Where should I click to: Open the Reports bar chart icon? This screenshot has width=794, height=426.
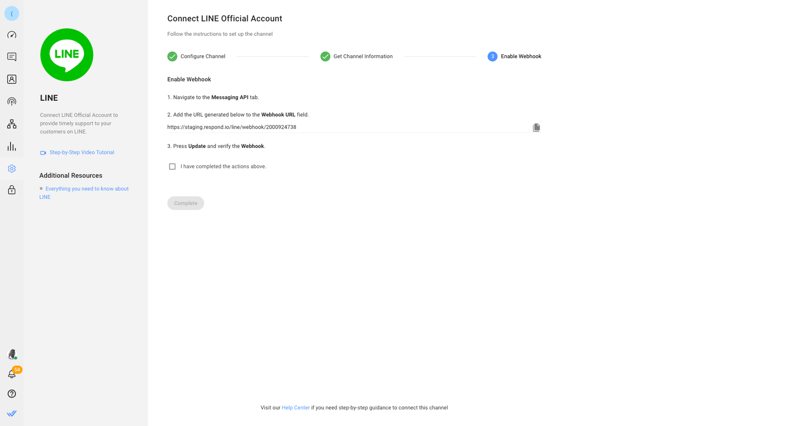[x=12, y=146]
